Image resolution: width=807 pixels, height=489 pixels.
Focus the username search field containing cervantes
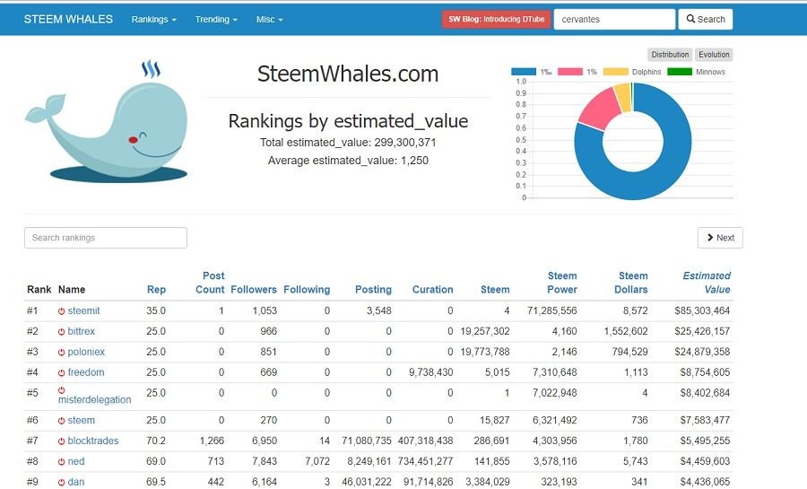click(614, 19)
